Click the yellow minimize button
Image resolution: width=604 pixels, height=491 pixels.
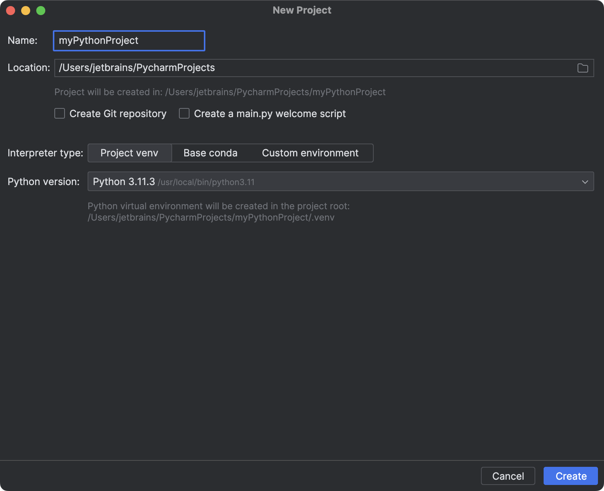(x=26, y=10)
